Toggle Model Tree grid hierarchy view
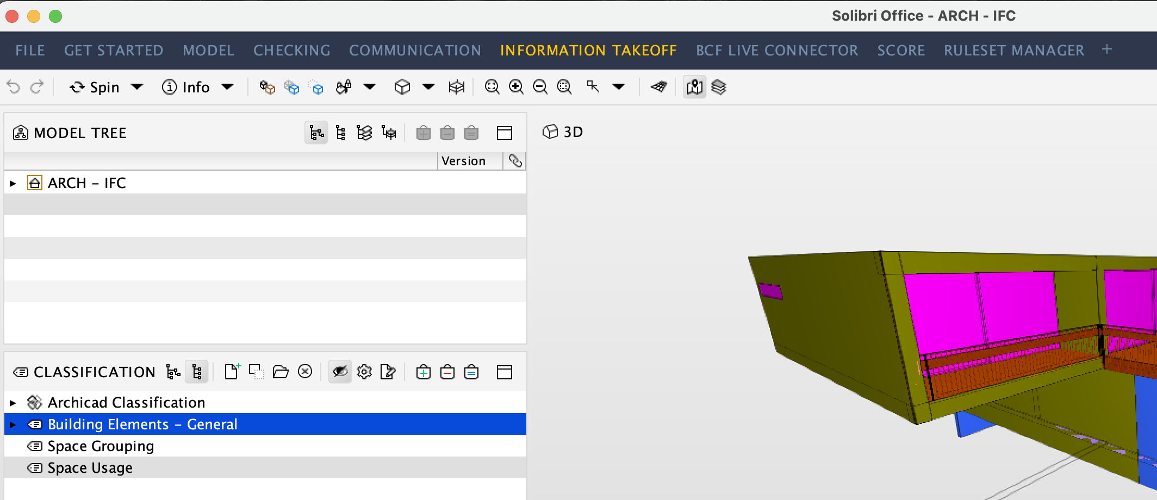 (x=389, y=133)
